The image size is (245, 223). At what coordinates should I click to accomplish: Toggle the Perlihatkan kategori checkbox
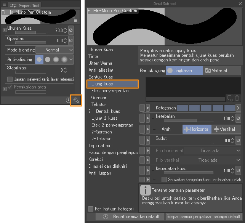91,209
